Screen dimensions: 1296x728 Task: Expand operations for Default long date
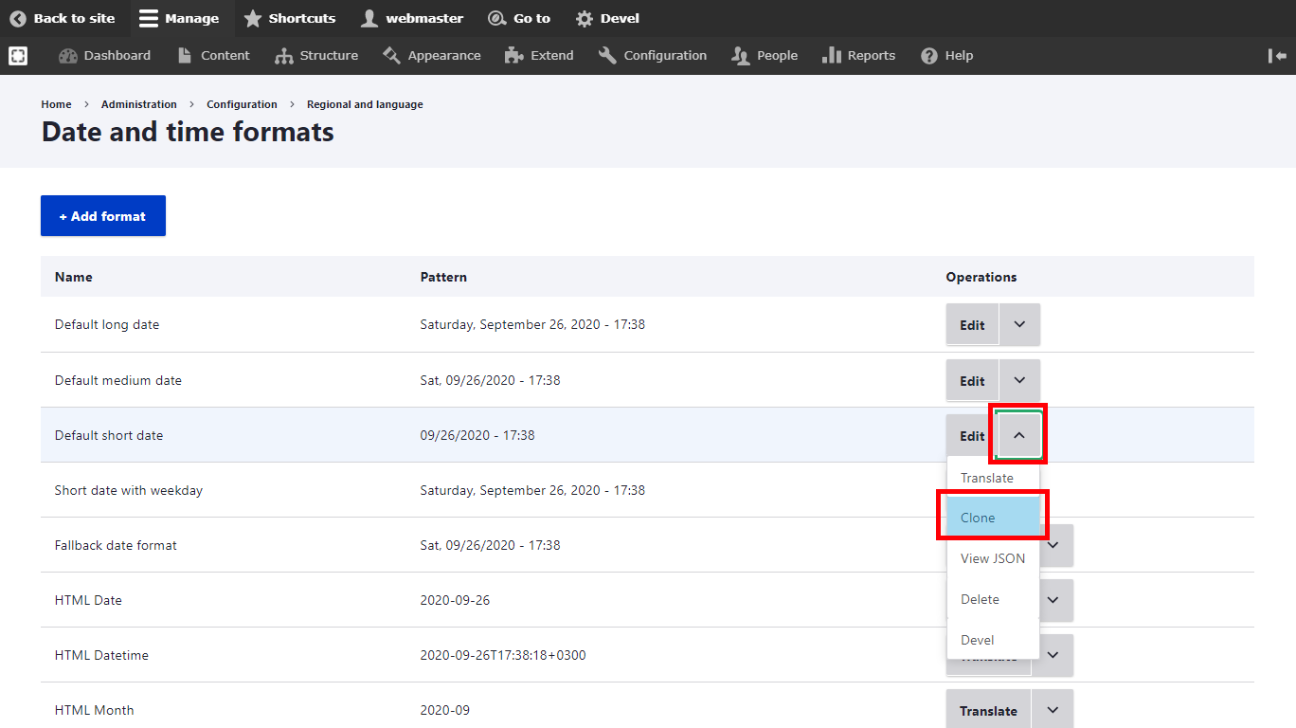click(1019, 324)
